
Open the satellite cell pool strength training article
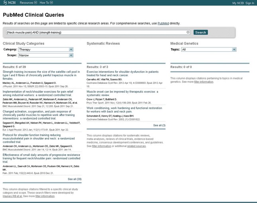click(41, 75)
